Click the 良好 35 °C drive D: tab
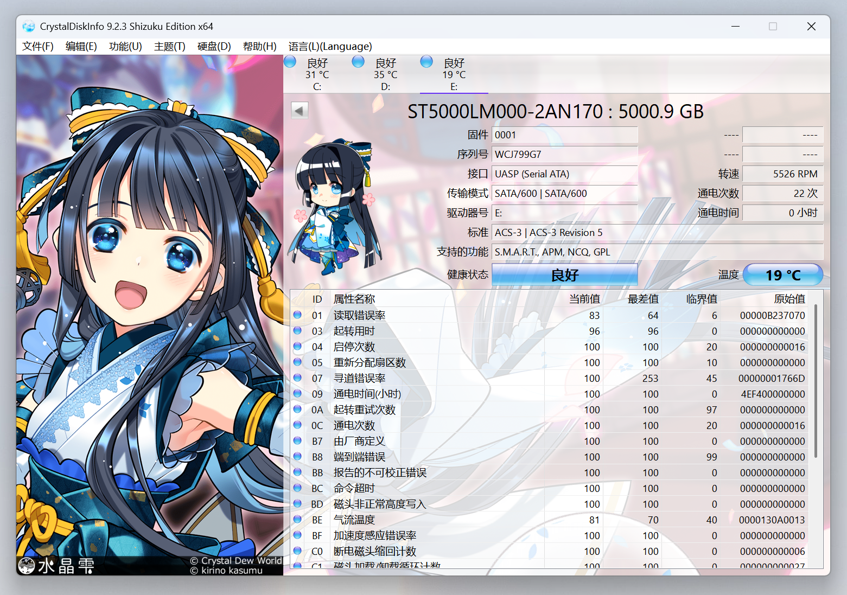Image resolution: width=847 pixels, height=595 pixels. [x=386, y=74]
